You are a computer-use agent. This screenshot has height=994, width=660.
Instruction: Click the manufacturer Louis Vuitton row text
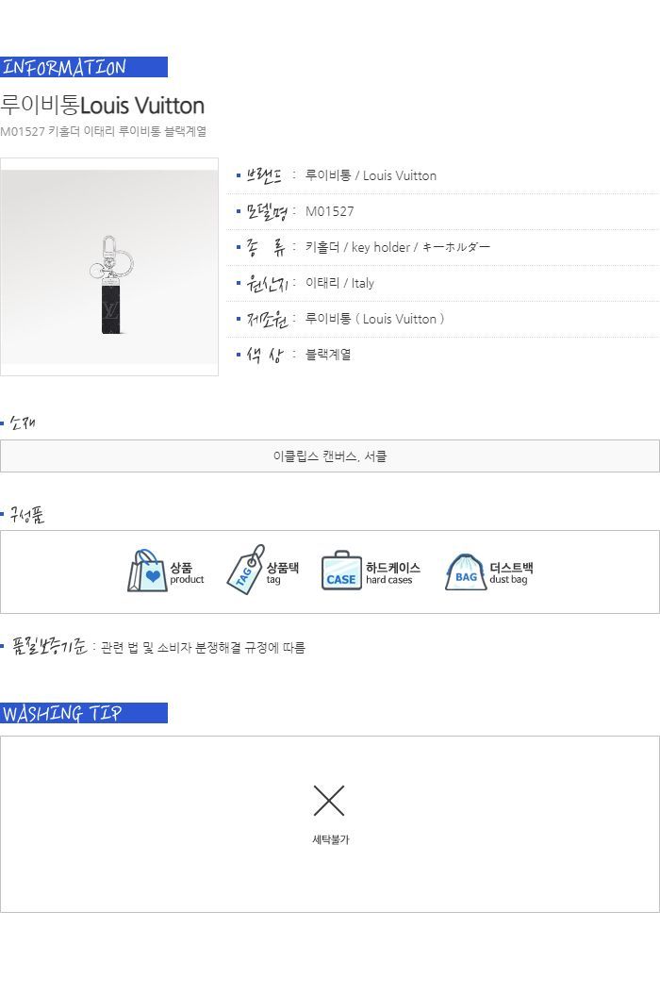tap(374, 319)
